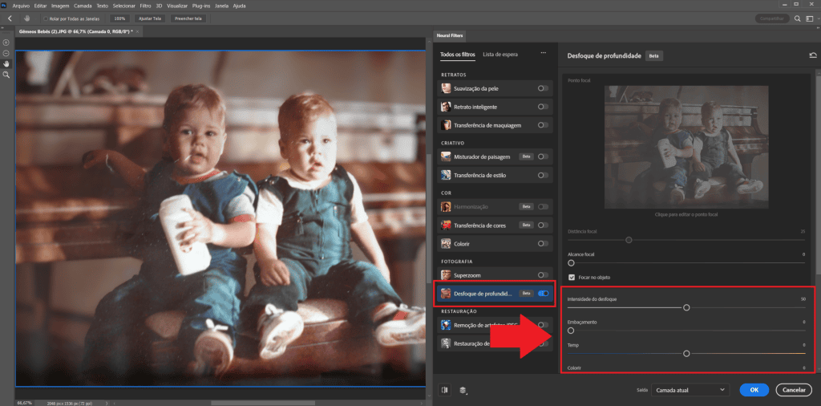Image resolution: width=821 pixels, height=406 pixels.
Task: Enable the Retrato inteligente toggle
Action: [x=543, y=107]
